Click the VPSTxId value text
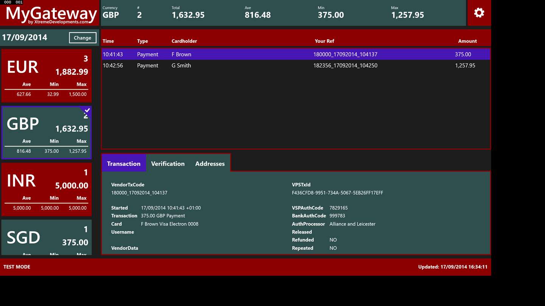 tap(337, 193)
